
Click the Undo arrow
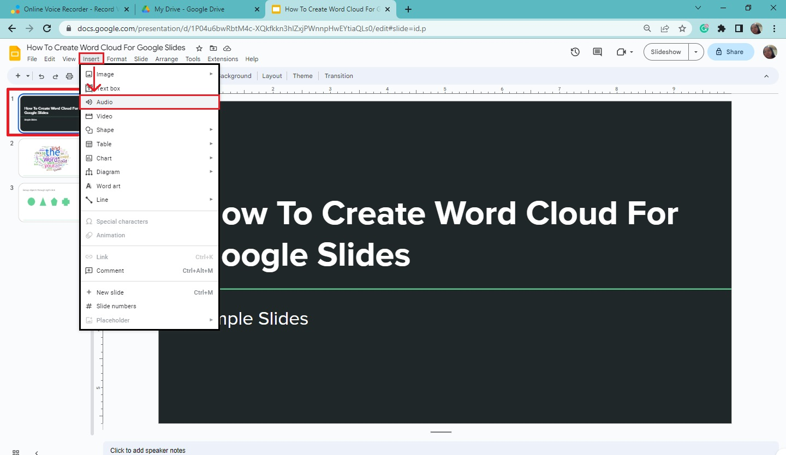(x=41, y=76)
